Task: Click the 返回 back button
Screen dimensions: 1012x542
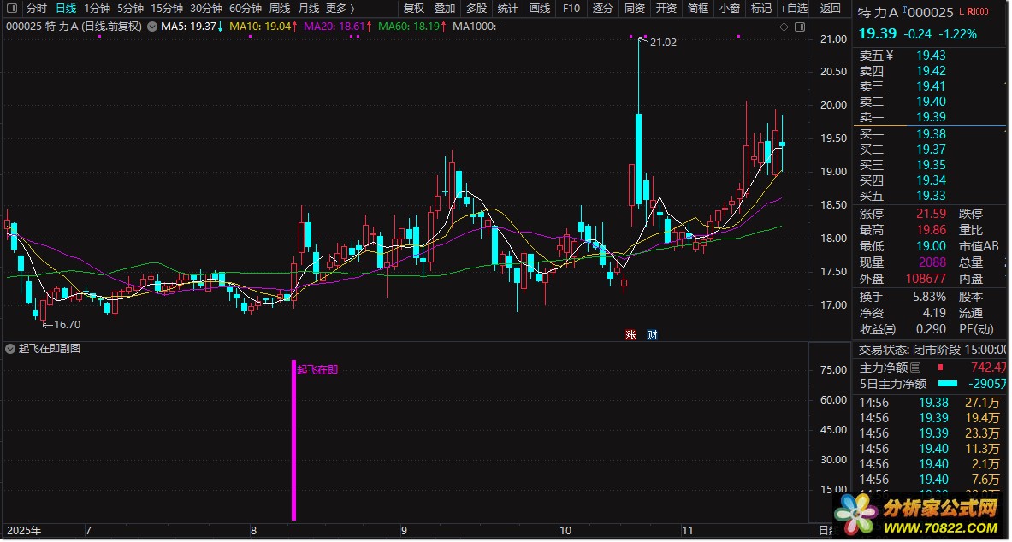Action: point(830,9)
